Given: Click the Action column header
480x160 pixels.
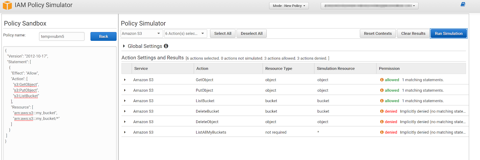Looking at the screenshot, I should 228,68.
